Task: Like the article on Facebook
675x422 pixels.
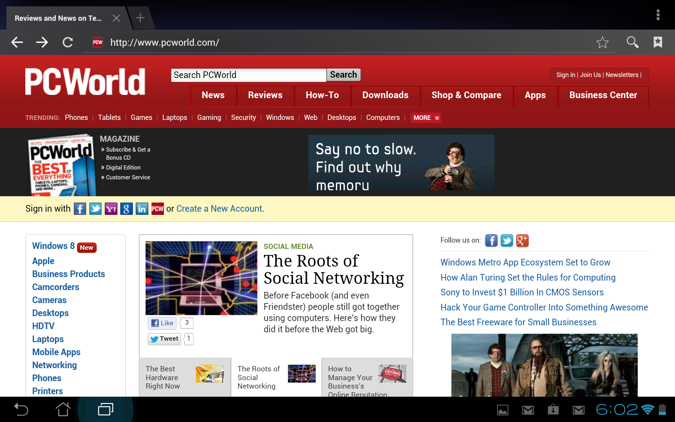Action: coord(162,323)
